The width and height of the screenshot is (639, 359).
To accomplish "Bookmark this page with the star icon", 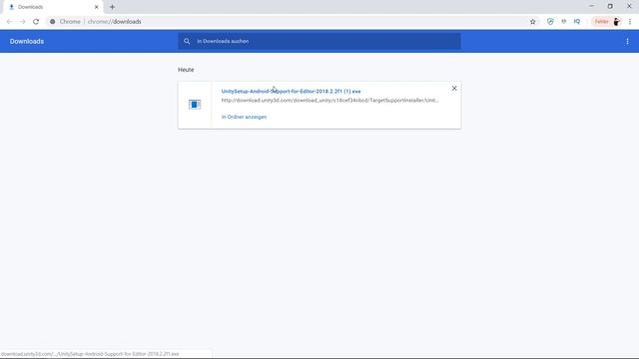I will click(532, 22).
